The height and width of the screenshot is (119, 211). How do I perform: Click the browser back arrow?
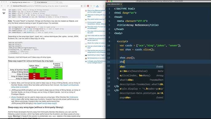[2, 6]
